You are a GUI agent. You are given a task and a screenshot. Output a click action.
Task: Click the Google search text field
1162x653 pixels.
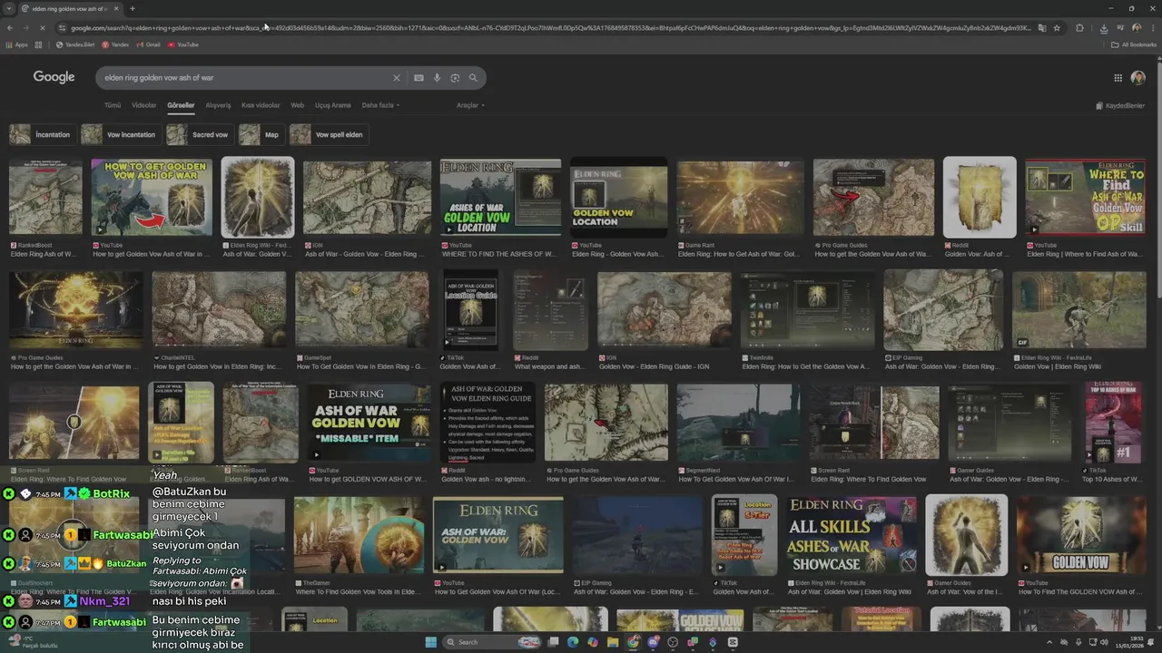coord(245,78)
